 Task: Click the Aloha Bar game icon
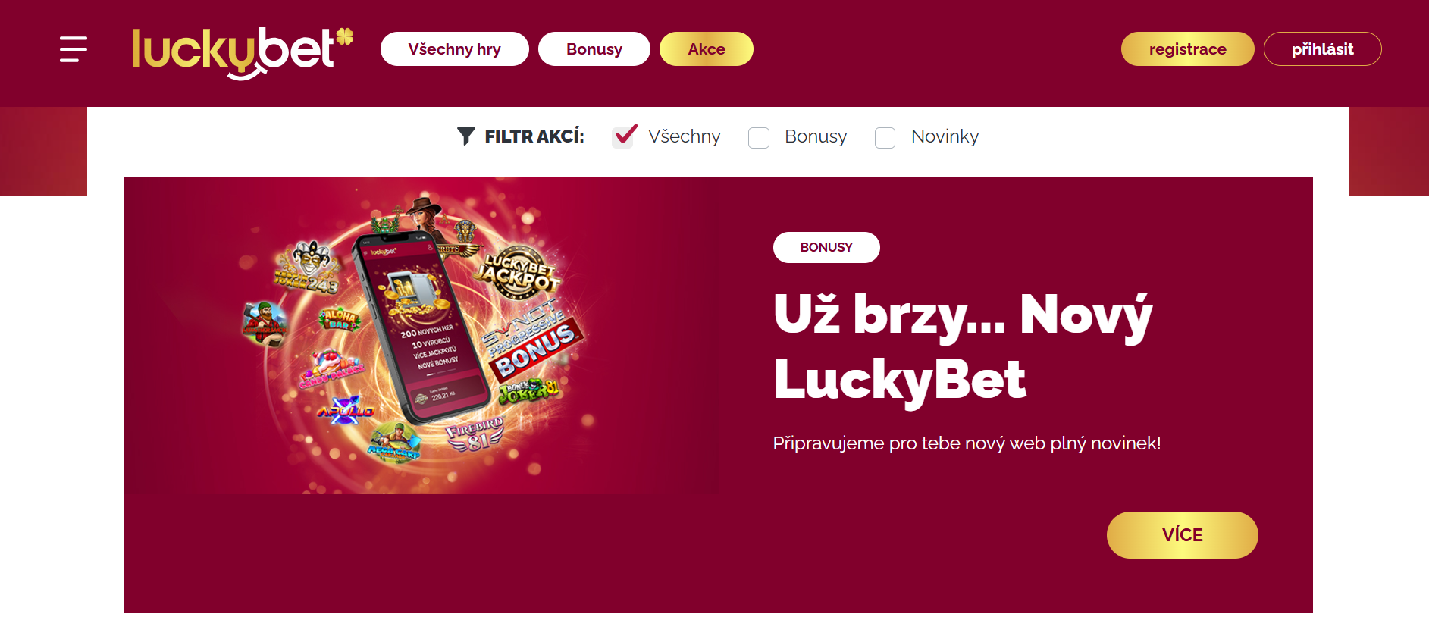(x=339, y=318)
